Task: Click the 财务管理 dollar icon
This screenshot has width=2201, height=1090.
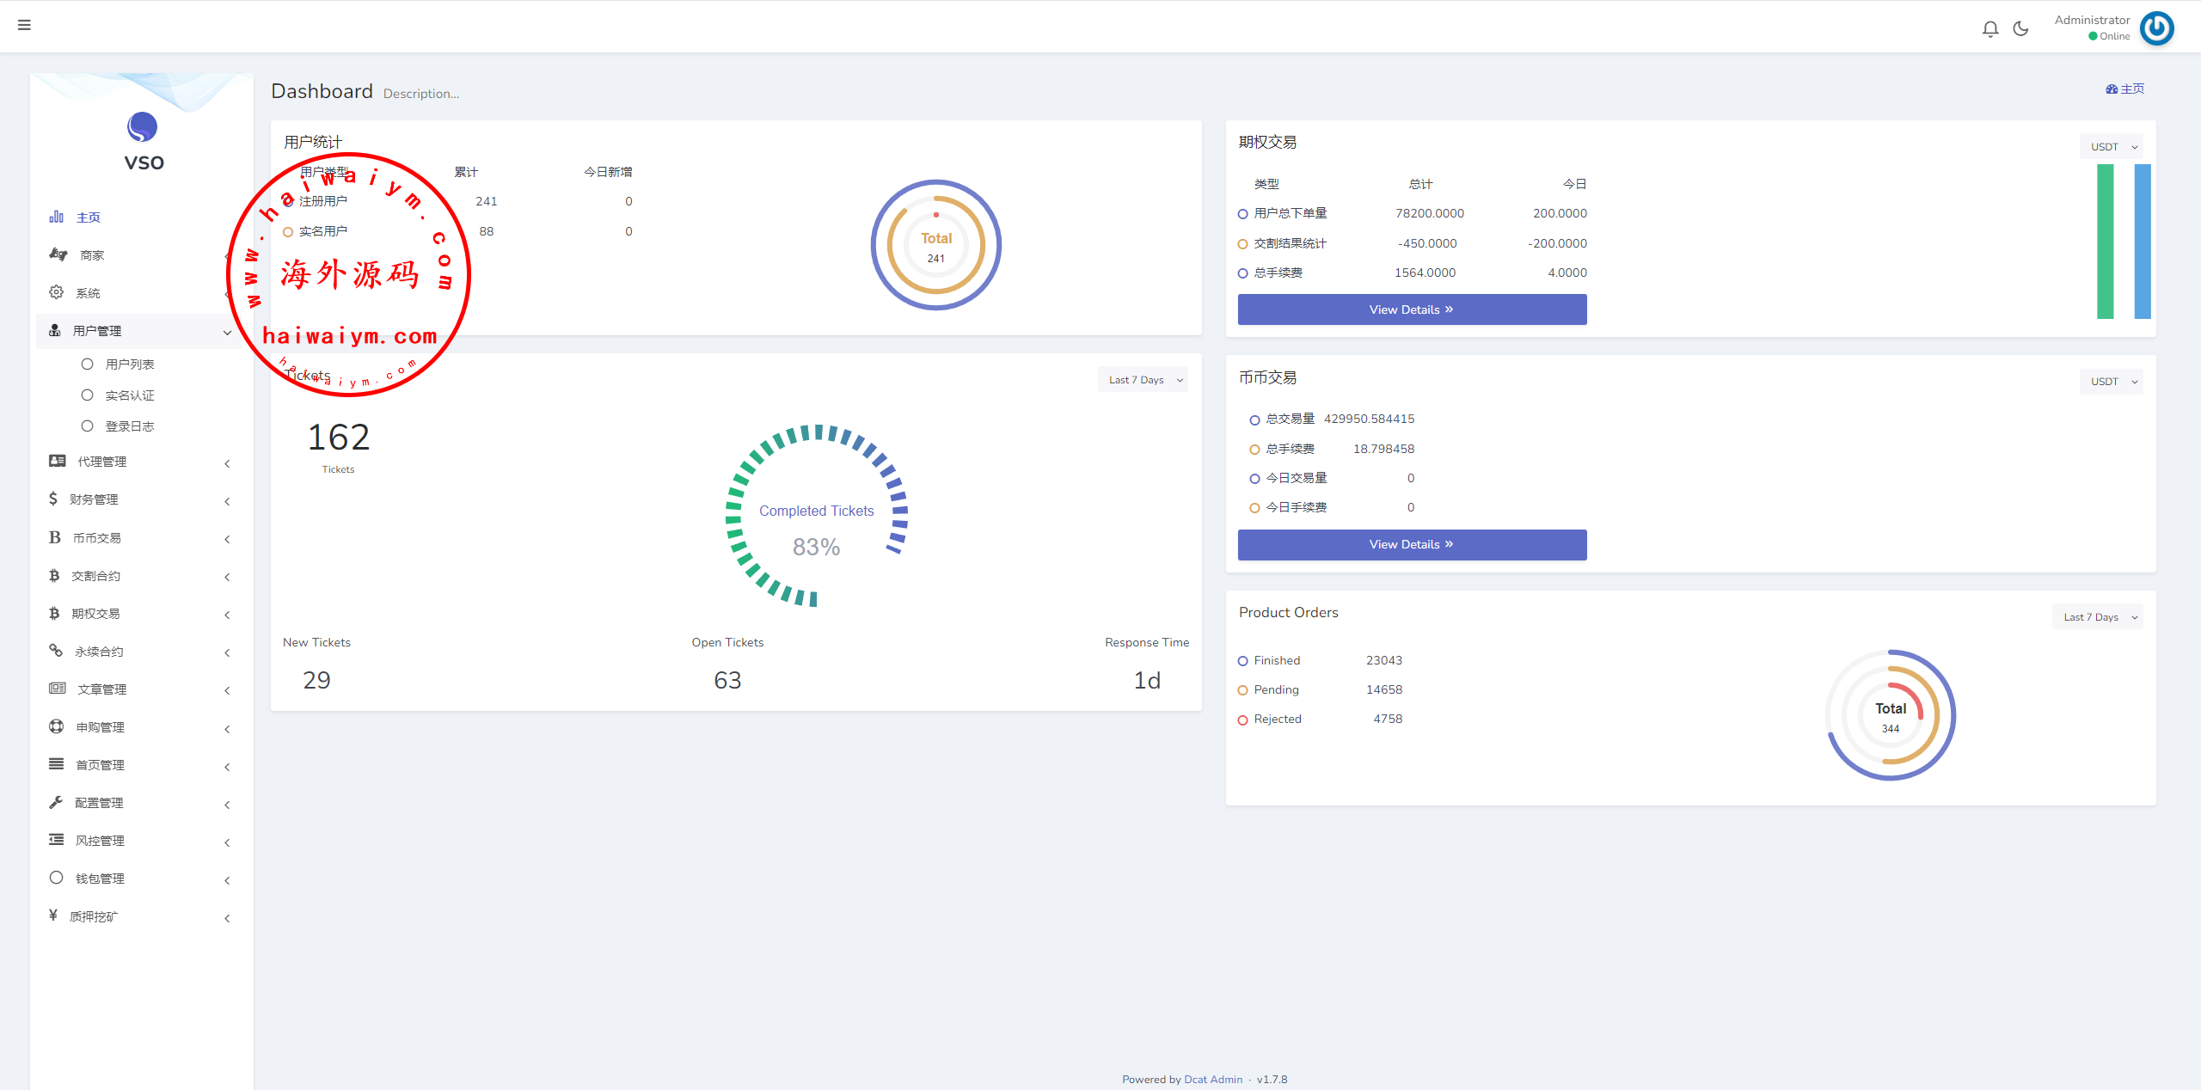Action: 53,499
